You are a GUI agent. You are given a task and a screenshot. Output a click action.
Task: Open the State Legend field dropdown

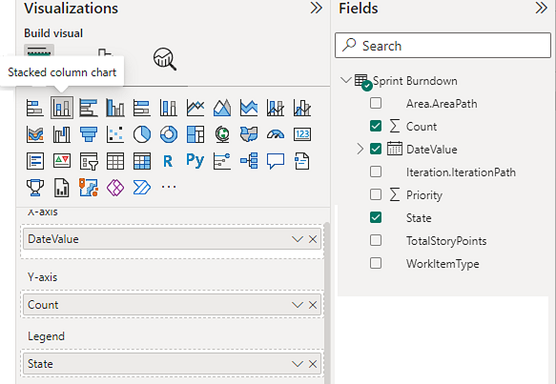coord(298,364)
